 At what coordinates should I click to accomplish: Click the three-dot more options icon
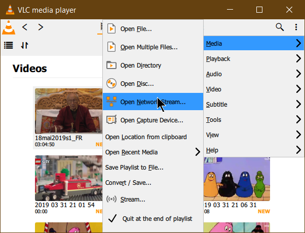[x=296, y=27]
